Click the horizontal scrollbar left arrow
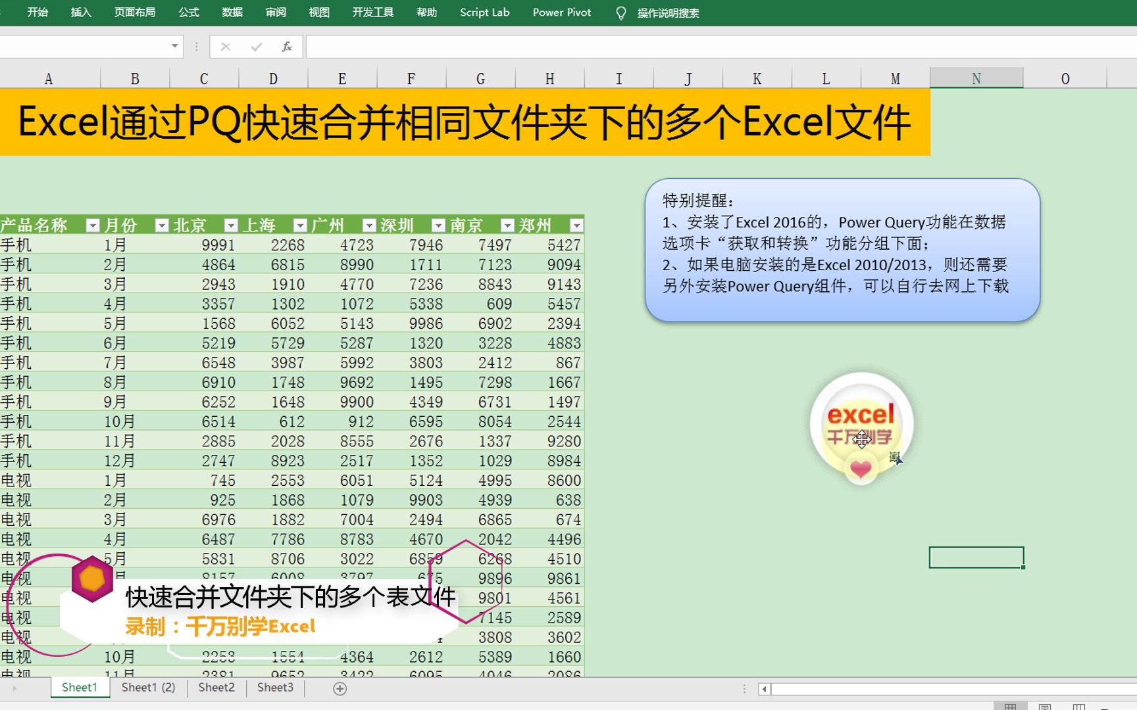 click(764, 689)
